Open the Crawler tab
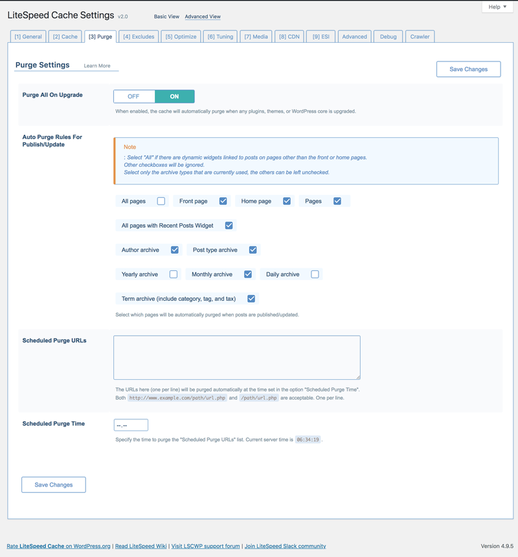Viewport: 518px width, 557px height. [x=420, y=37]
